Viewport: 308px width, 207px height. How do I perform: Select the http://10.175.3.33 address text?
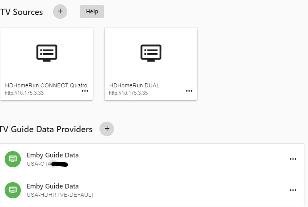pyautogui.click(x=24, y=93)
